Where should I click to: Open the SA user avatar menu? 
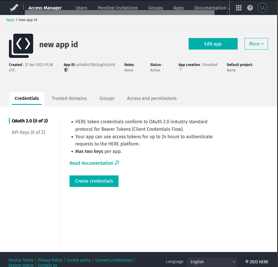(262, 8)
